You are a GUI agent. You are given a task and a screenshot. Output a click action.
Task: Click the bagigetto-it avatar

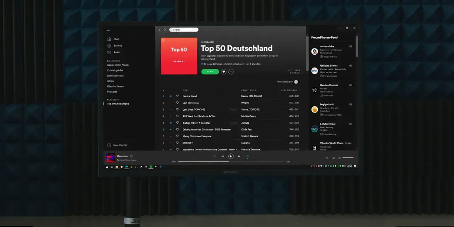pyautogui.click(x=315, y=110)
